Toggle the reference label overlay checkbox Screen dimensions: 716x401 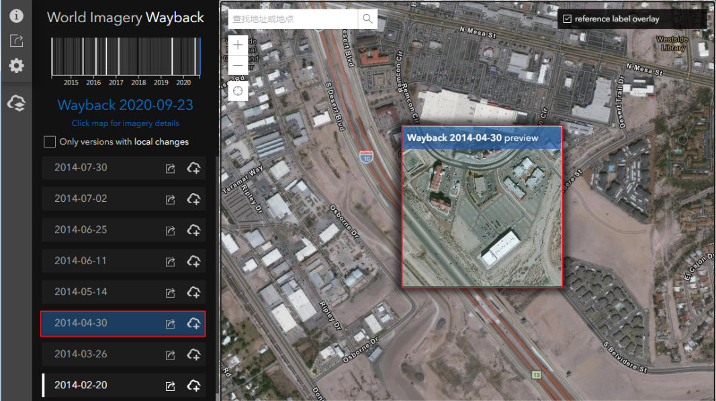pos(567,19)
